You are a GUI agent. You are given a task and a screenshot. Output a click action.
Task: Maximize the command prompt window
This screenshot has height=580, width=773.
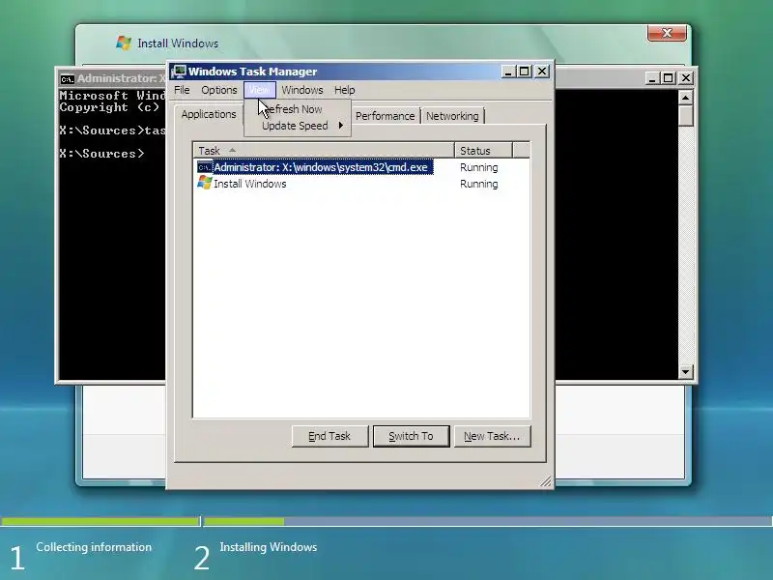click(x=668, y=78)
